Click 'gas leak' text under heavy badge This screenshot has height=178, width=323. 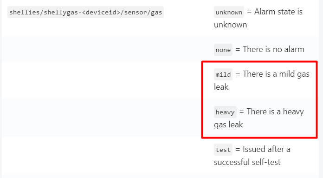point(228,125)
